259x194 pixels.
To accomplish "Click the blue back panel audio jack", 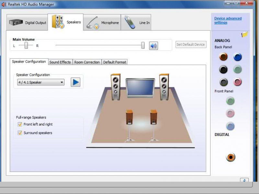I will (x=237, y=57).
